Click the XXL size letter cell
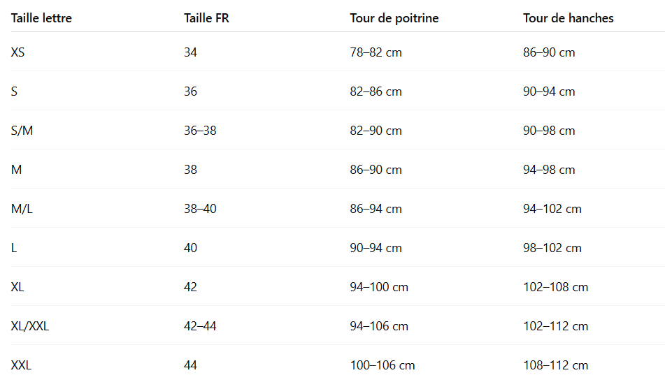The height and width of the screenshot is (389, 665). coord(22,365)
